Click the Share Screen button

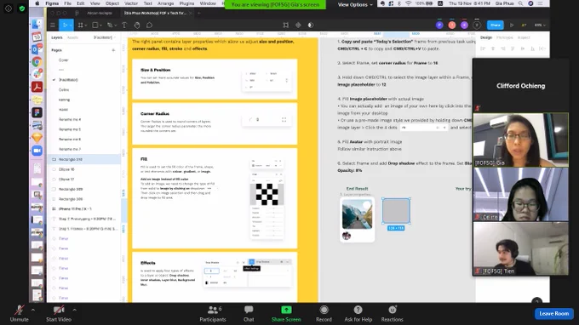point(286,314)
